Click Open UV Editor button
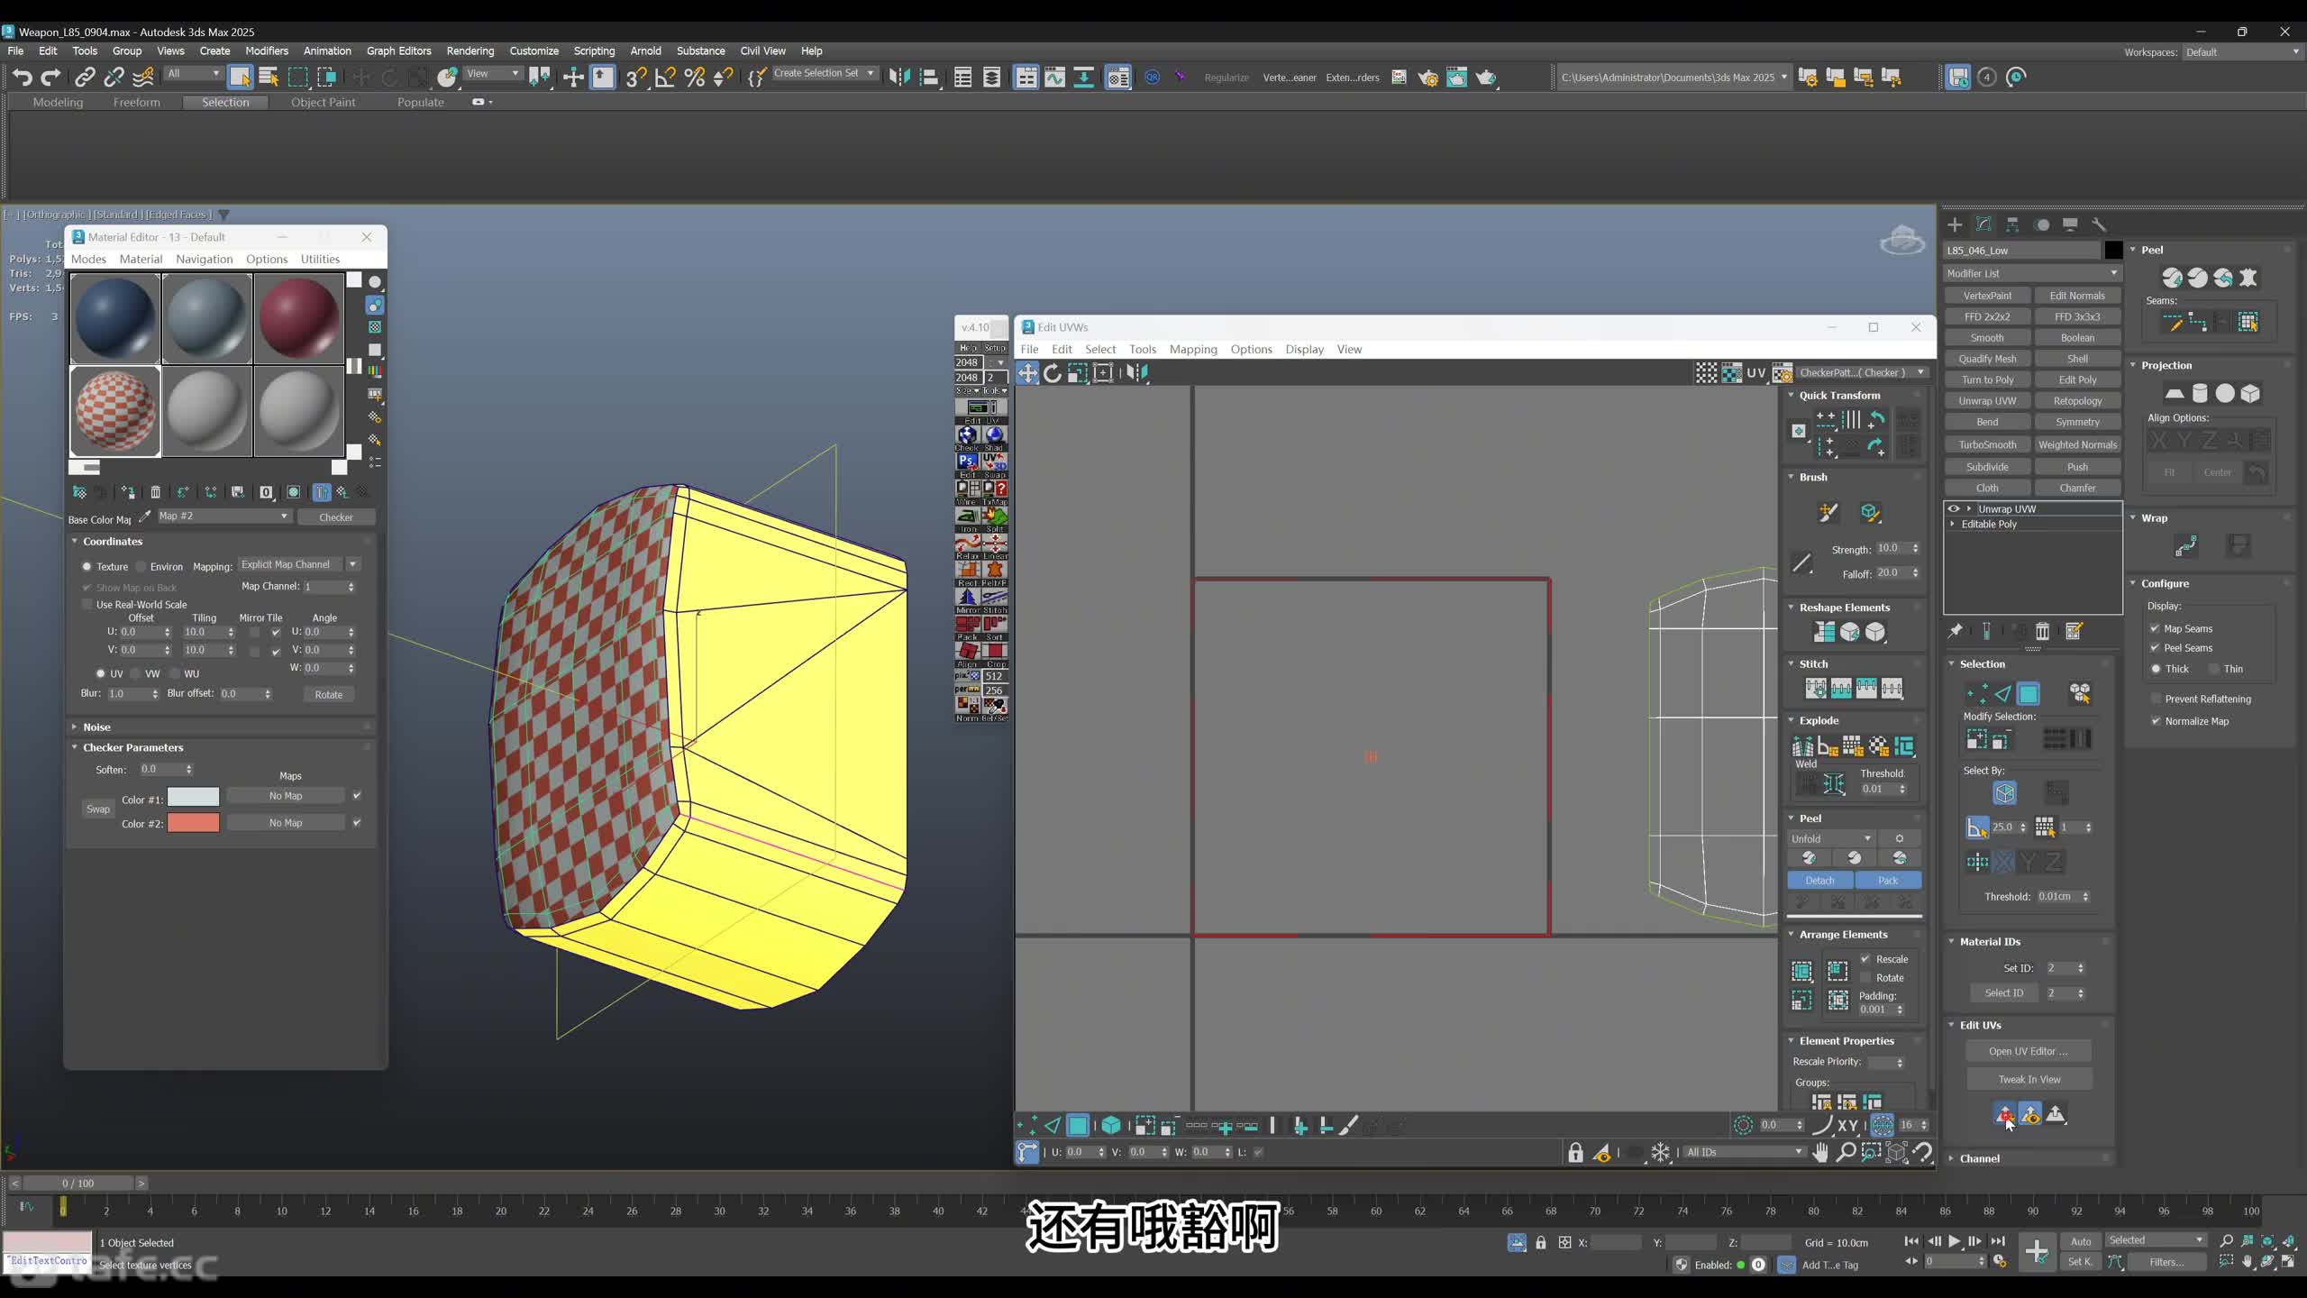The height and width of the screenshot is (1298, 2307). (2029, 1051)
